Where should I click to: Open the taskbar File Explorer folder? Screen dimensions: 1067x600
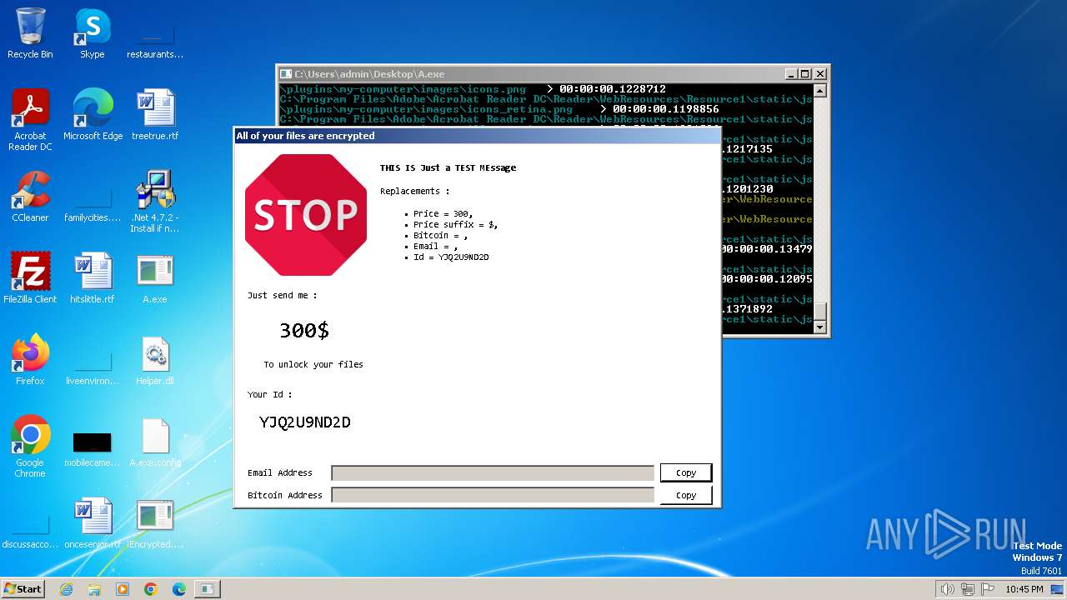click(x=94, y=589)
